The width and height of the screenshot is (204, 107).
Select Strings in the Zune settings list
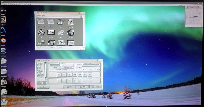(39, 73)
